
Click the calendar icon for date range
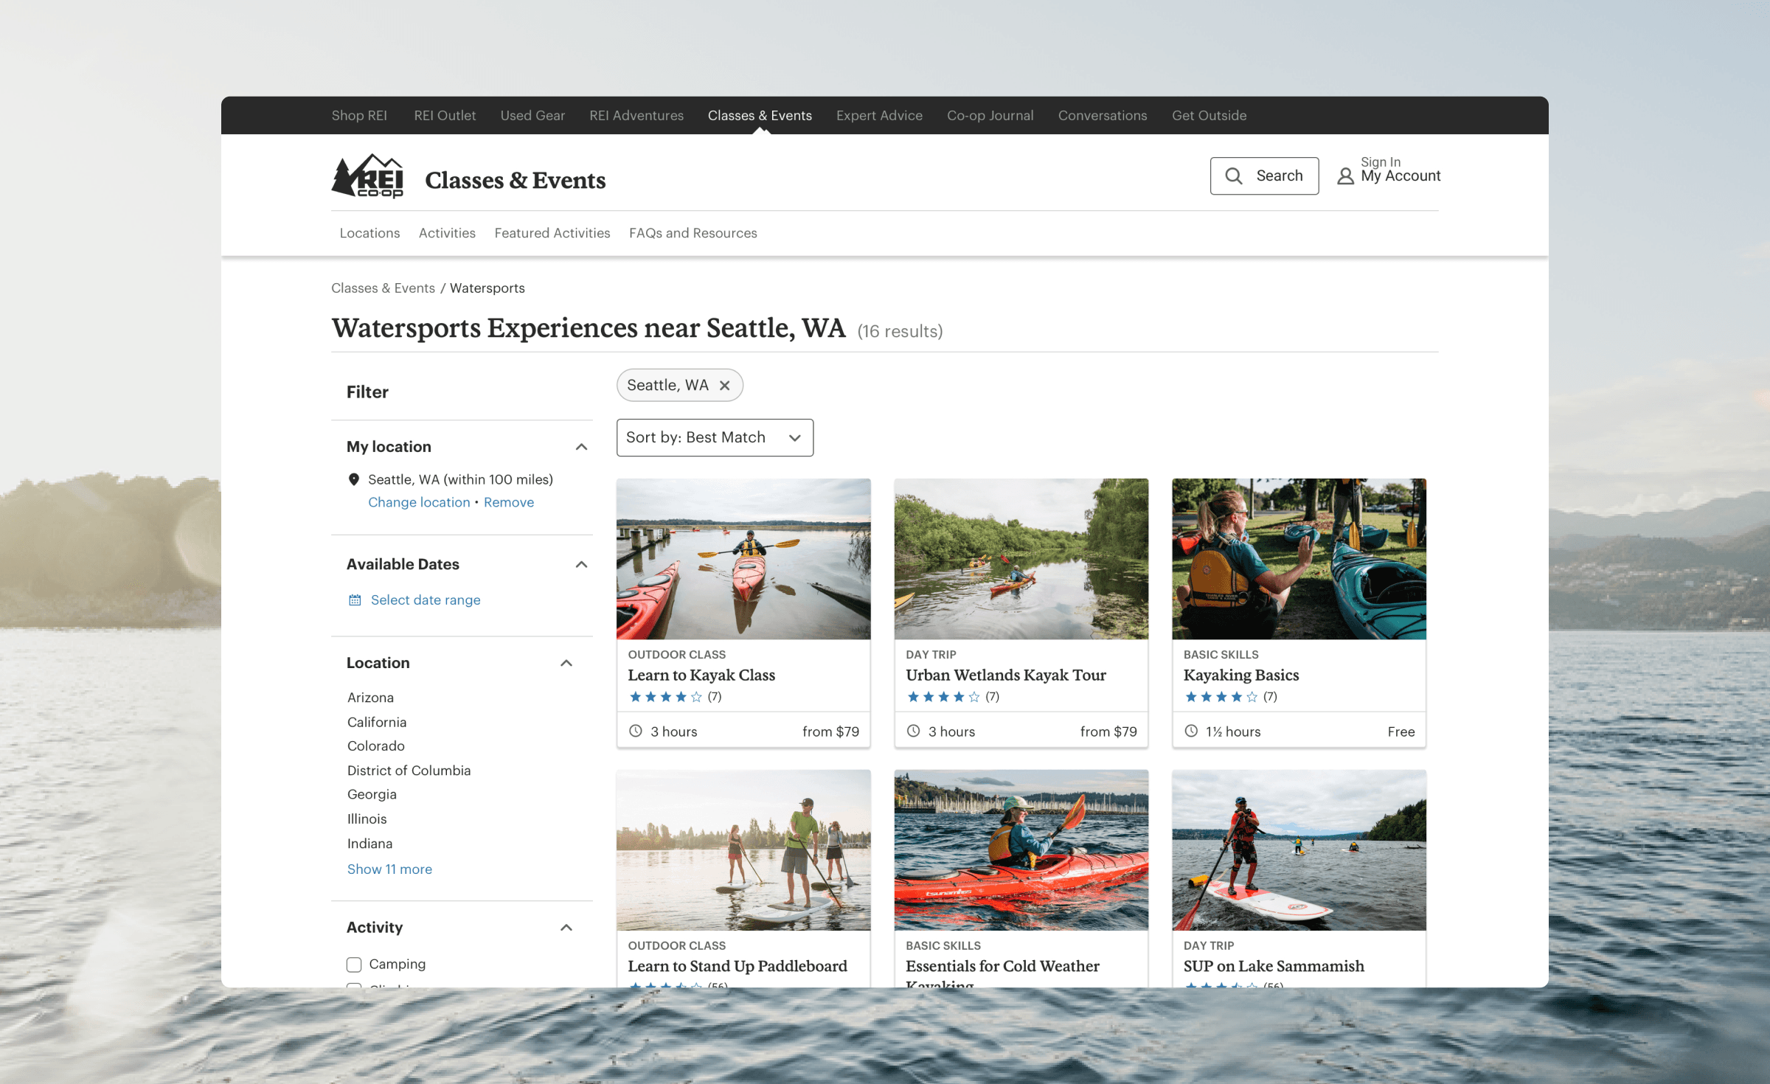(x=355, y=600)
